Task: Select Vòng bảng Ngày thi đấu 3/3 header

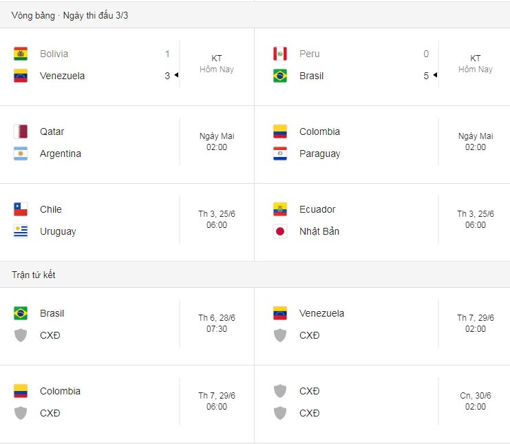Action: pyautogui.click(x=255, y=15)
